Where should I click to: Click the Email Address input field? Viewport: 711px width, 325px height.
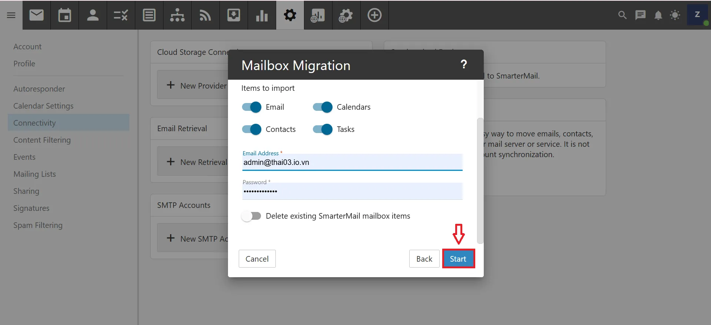point(352,162)
